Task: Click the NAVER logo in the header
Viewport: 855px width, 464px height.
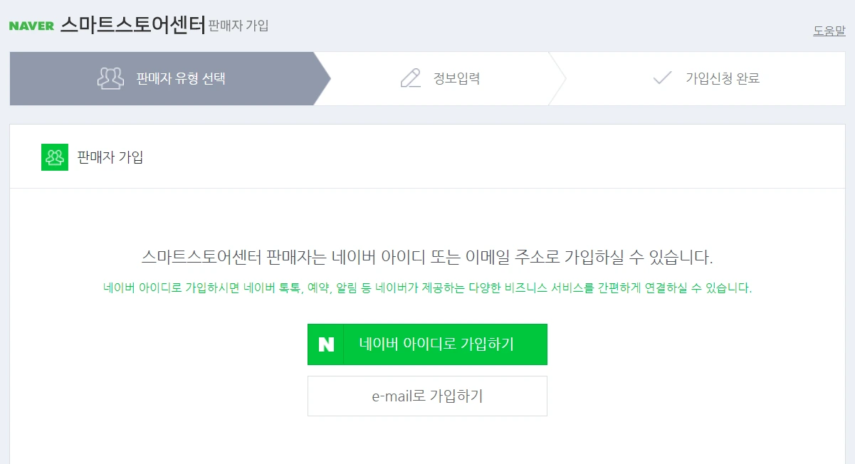Action: click(x=31, y=23)
